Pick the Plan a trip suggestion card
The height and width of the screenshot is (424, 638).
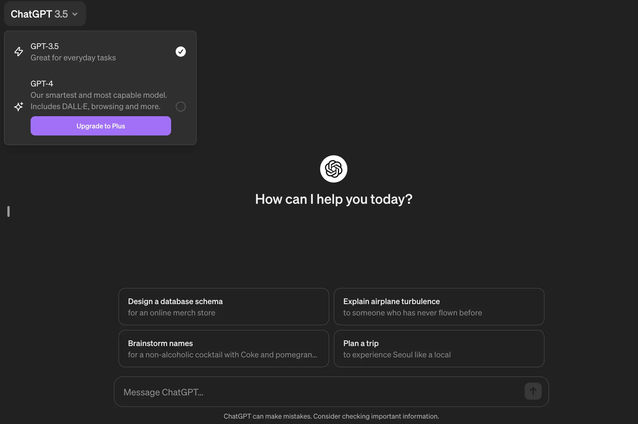(x=439, y=349)
